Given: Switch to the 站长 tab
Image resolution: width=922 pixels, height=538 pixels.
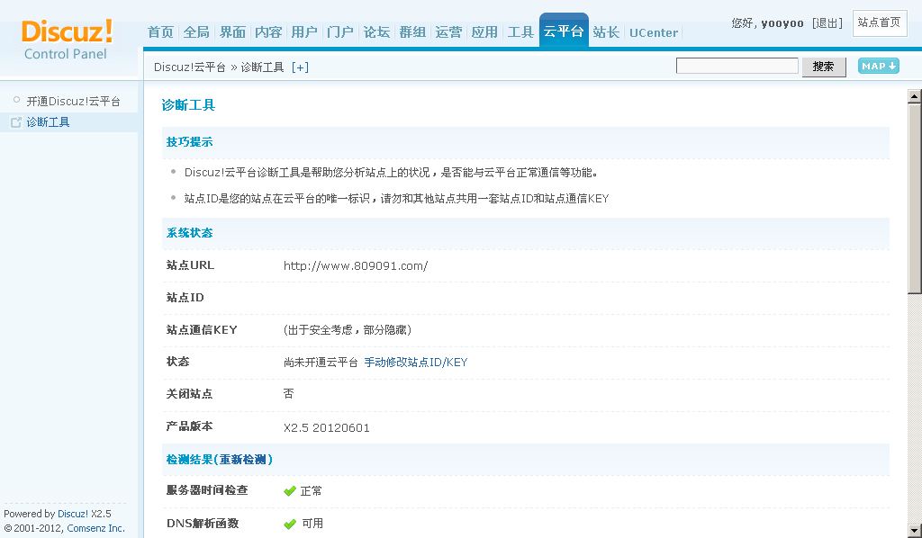Looking at the screenshot, I should tap(606, 32).
